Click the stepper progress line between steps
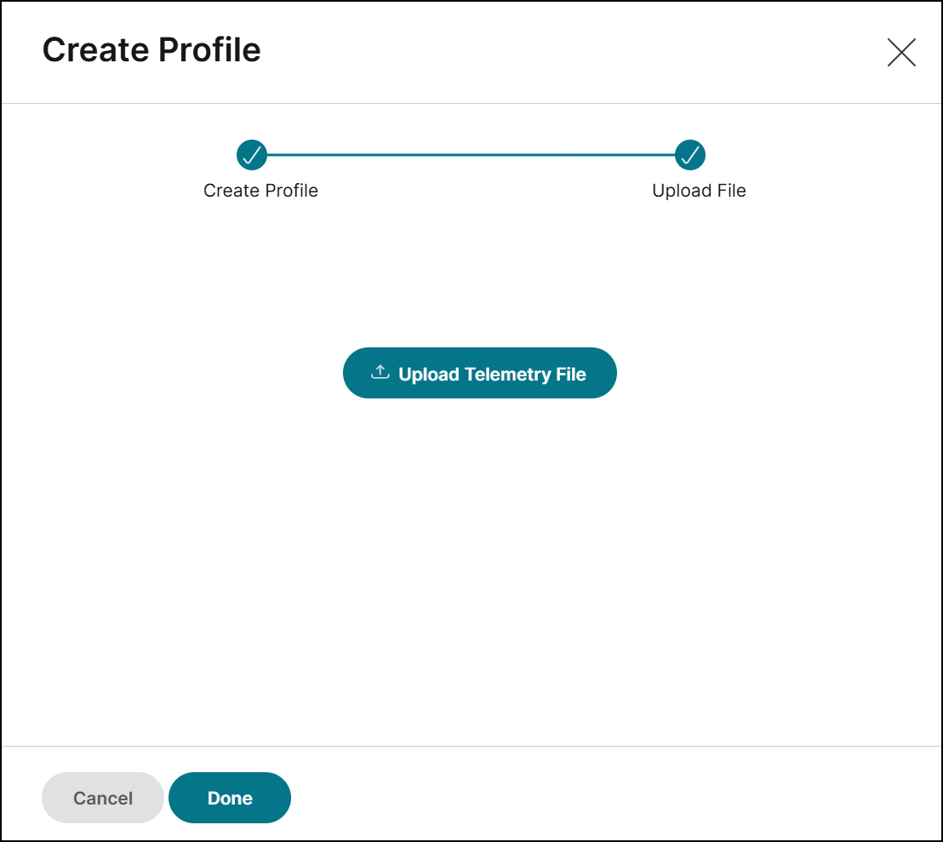This screenshot has height=842, width=943. pyautogui.click(x=471, y=155)
